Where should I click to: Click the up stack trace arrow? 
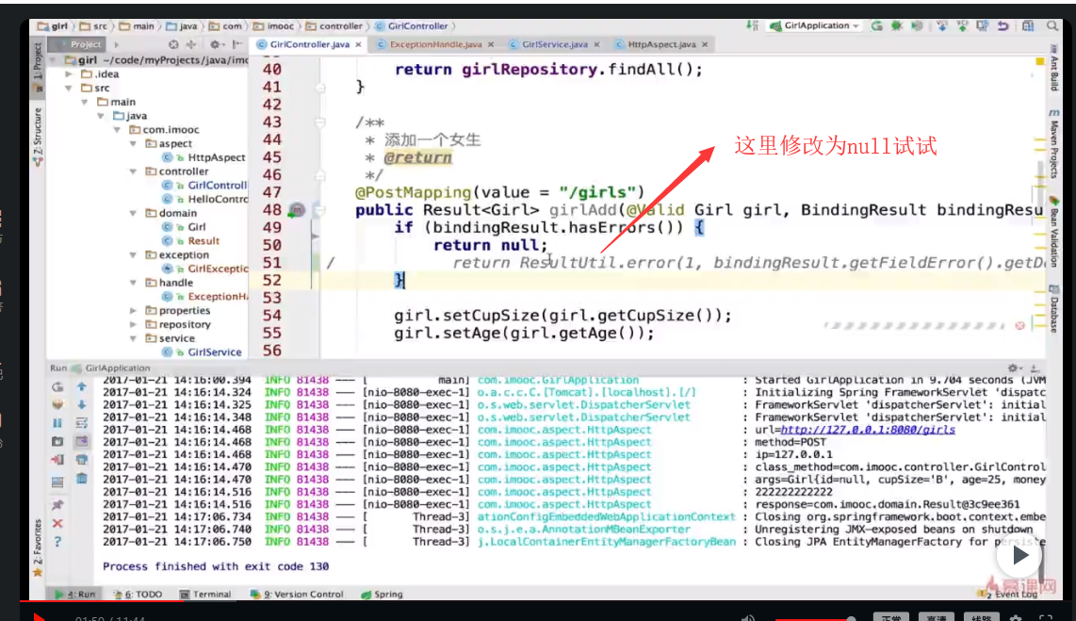tap(82, 387)
